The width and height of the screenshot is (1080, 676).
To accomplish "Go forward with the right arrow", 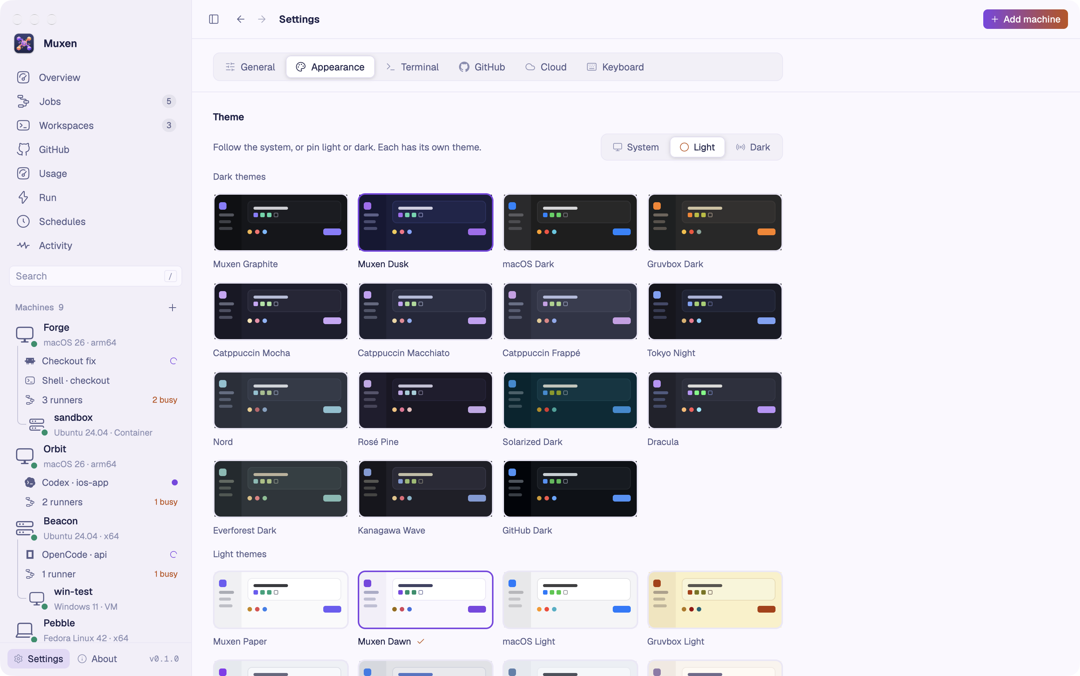I will click(262, 19).
